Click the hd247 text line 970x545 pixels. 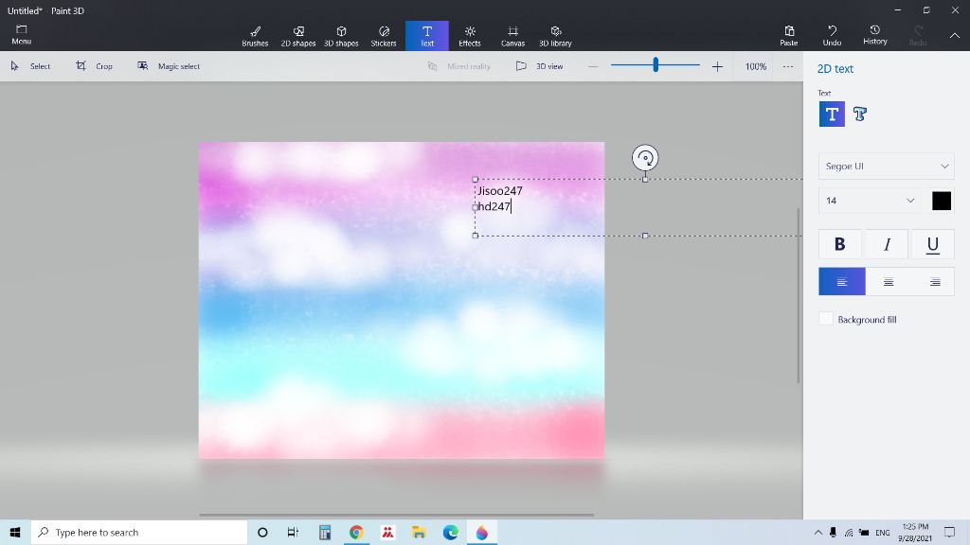click(494, 206)
